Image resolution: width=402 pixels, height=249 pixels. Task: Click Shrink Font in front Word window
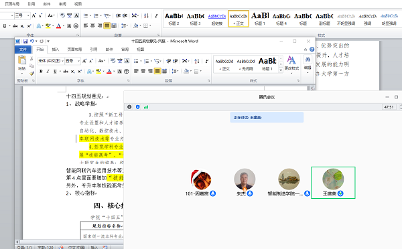pyautogui.click(x=90, y=61)
